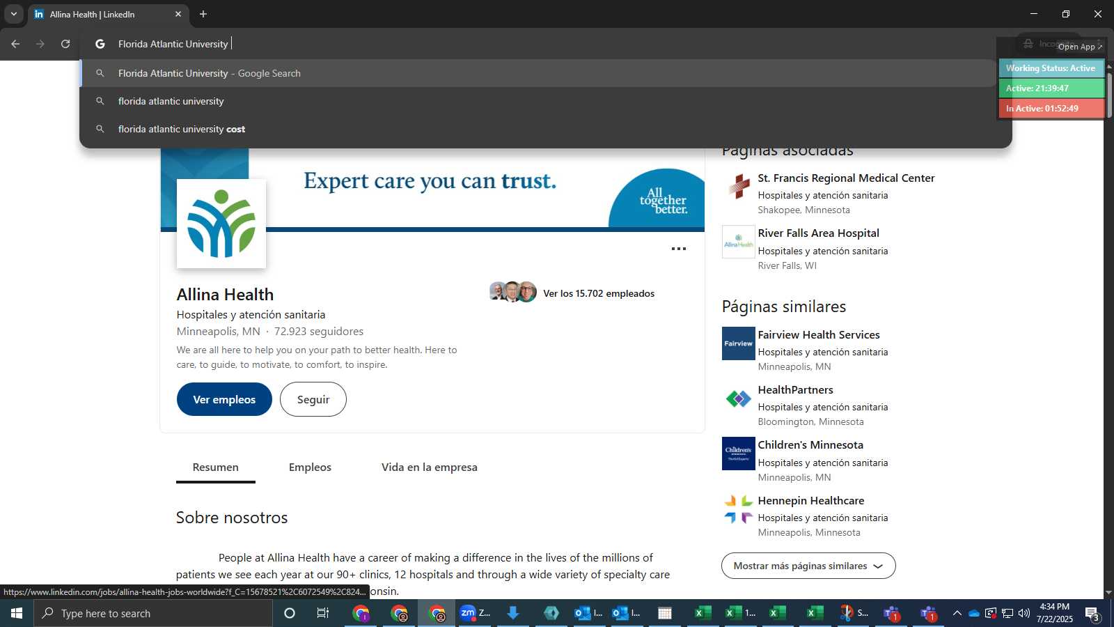Open Task View in the taskbar

[322, 613]
